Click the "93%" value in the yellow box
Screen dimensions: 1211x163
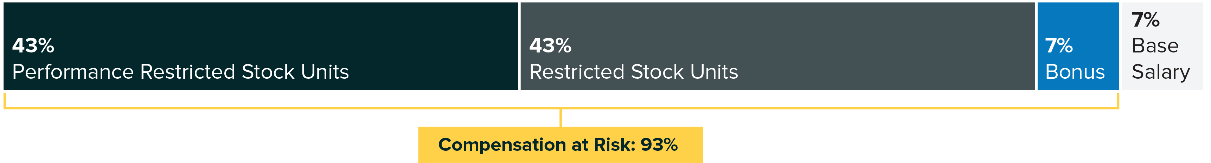pos(659,145)
